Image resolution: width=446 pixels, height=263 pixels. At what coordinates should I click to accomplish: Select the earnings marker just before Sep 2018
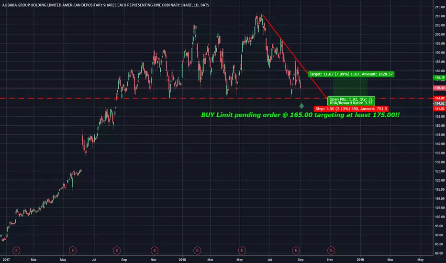pos(296,251)
